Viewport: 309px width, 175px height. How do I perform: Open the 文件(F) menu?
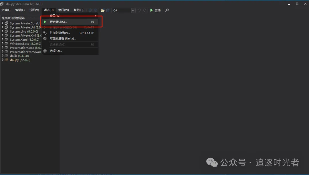[x=6, y=10]
